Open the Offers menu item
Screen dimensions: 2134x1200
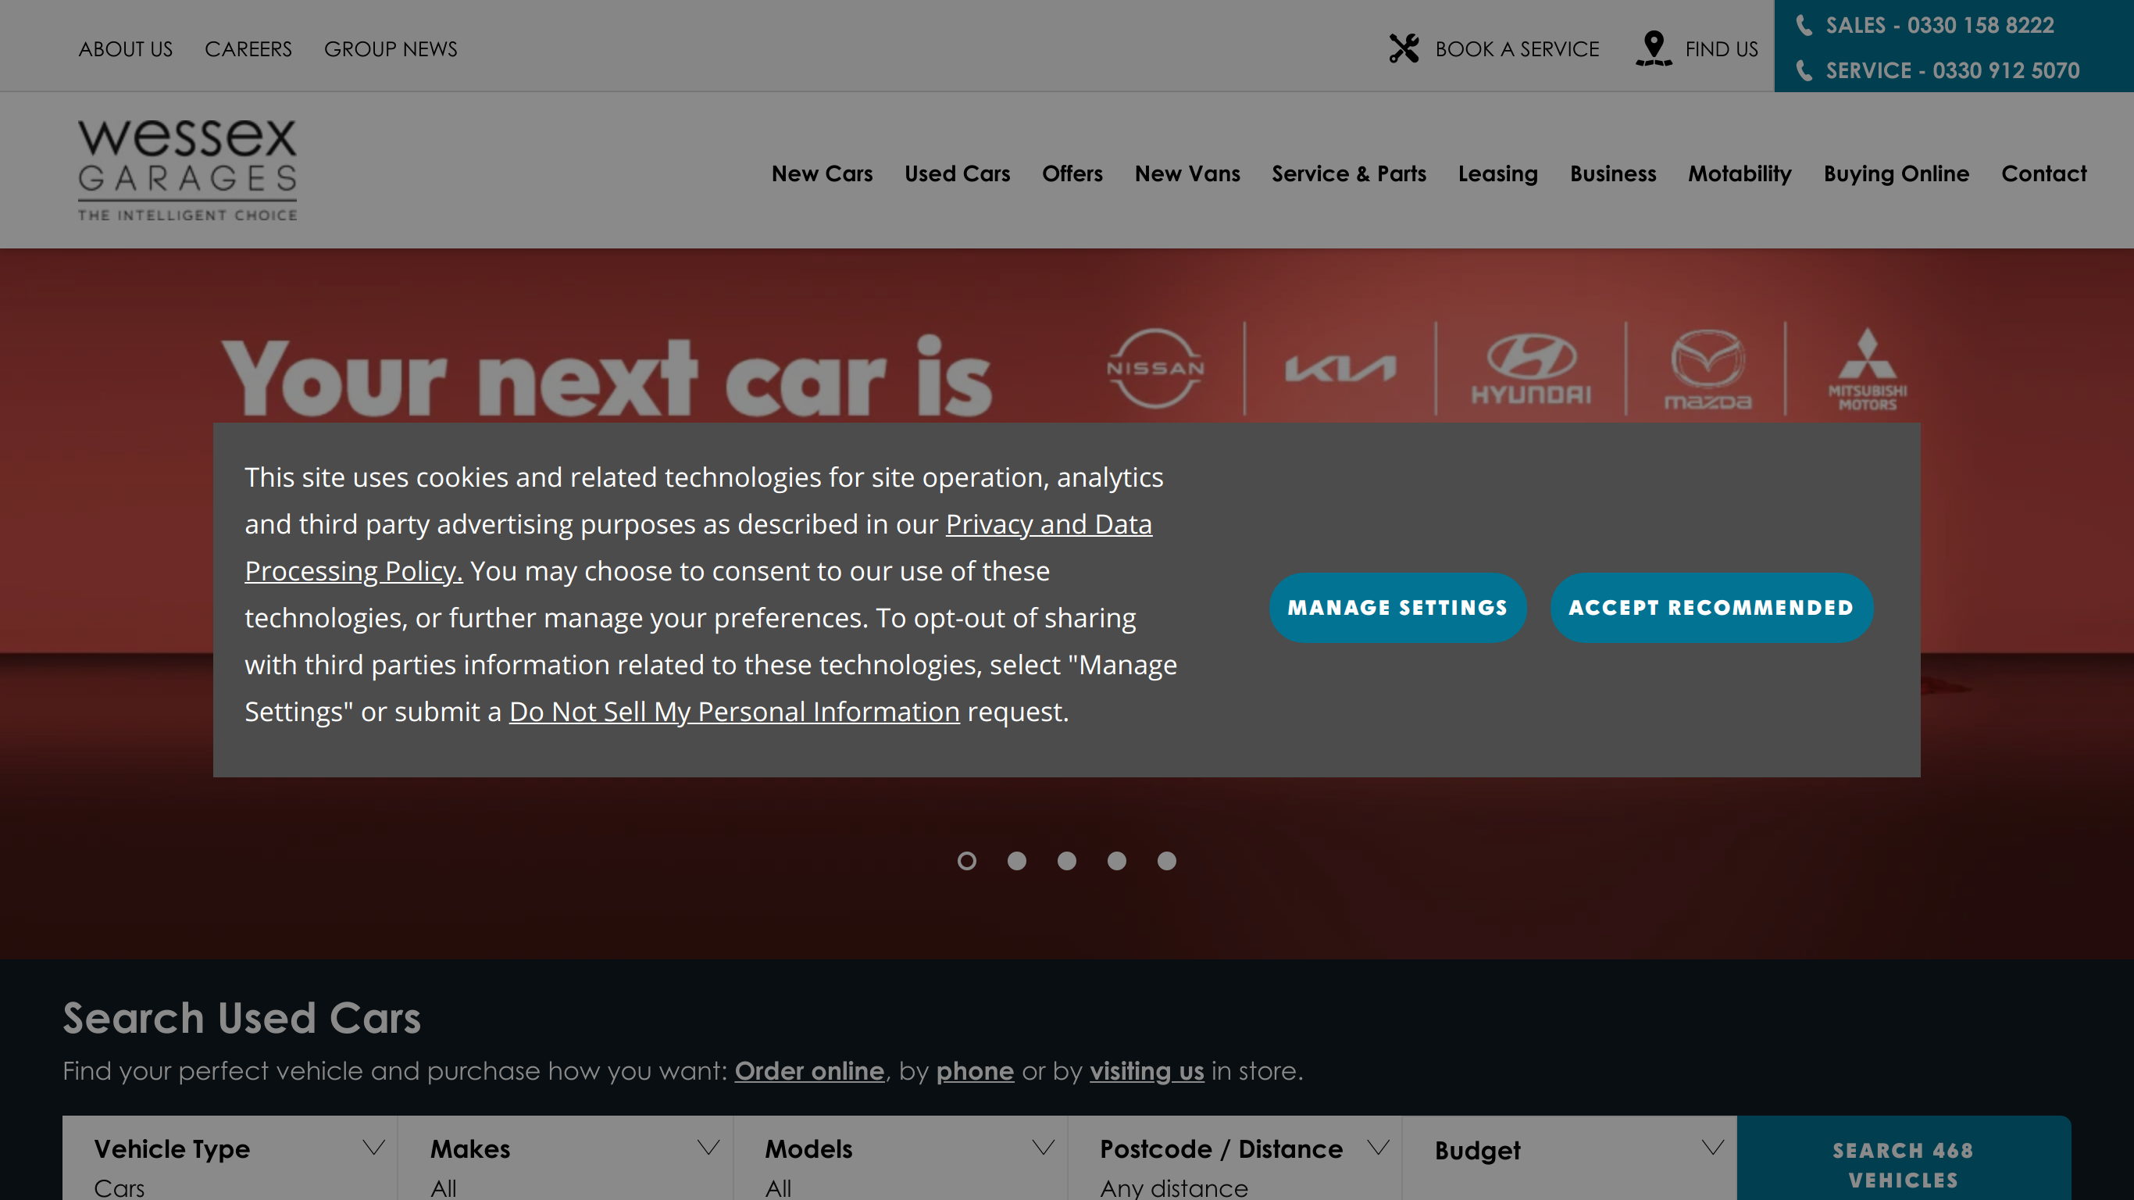(1072, 173)
